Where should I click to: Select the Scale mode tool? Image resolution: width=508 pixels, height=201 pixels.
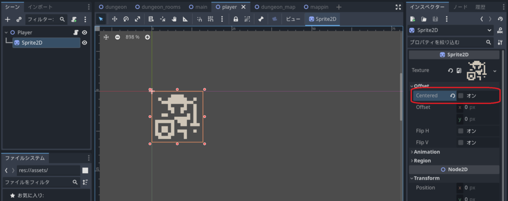pyautogui.click(x=137, y=19)
